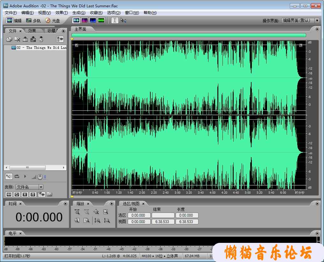
Task: Select the 主界面 main panel tab
Action: pyautogui.click(x=80, y=29)
